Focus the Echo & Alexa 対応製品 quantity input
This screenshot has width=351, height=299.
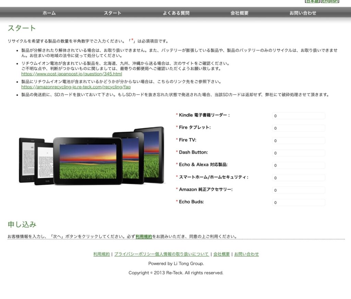click(x=298, y=165)
